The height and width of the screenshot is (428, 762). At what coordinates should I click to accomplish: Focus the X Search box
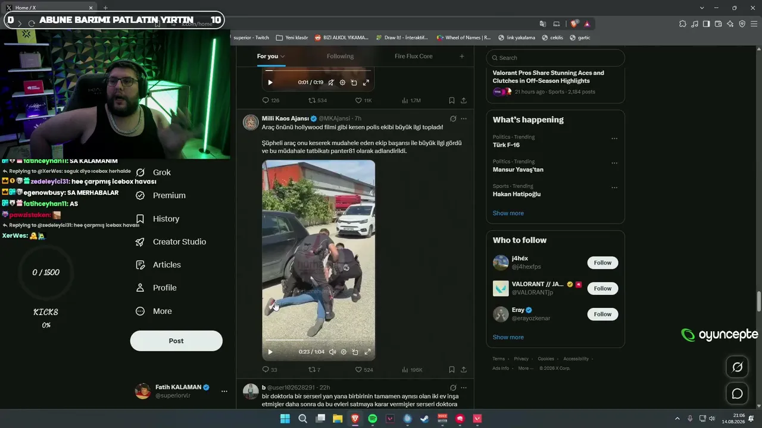tap(555, 58)
